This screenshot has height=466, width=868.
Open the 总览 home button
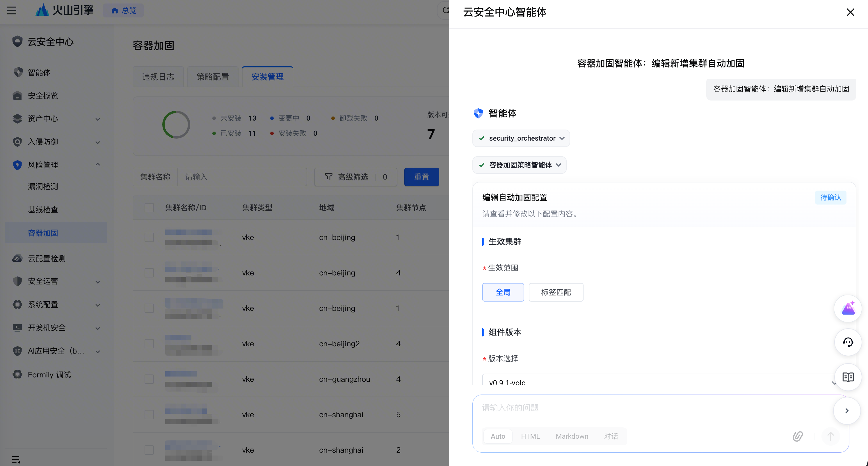click(123, 10)
